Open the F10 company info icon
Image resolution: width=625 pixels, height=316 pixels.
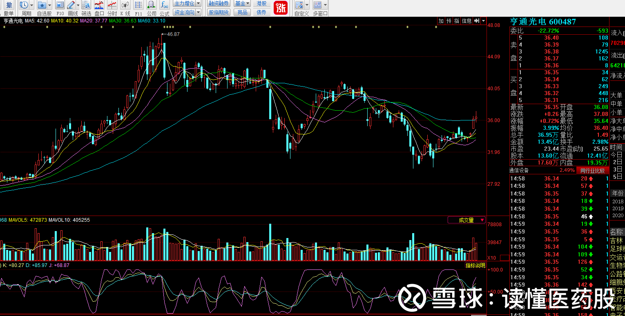click(60, 5)
